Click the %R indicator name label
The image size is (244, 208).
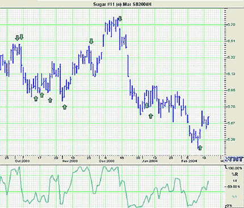[x=235, y=174]
